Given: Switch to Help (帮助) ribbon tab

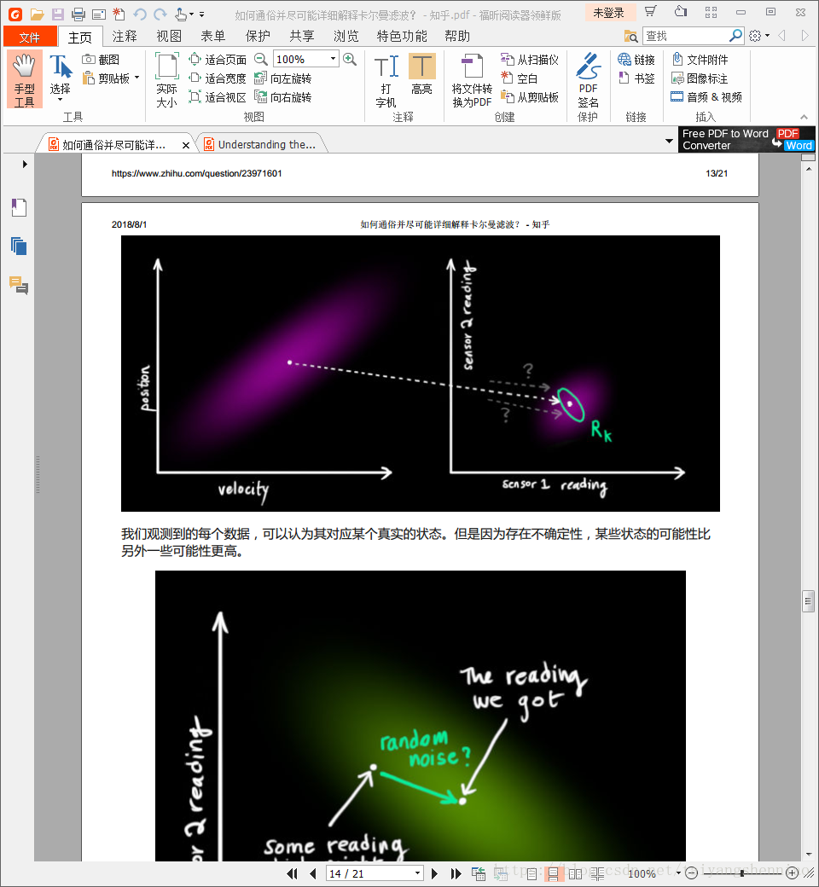Looking at the screenshot, I should coord(457,37).
